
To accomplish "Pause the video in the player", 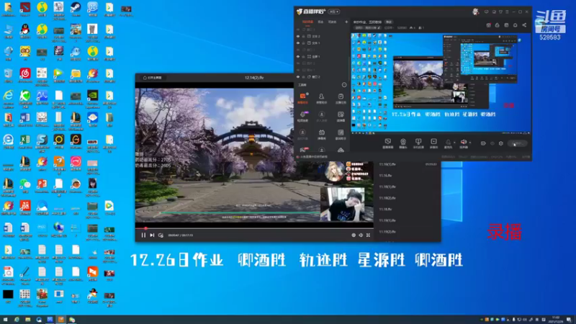I will tap(143, 235).
